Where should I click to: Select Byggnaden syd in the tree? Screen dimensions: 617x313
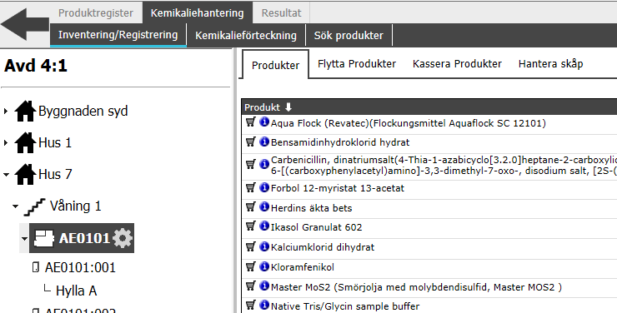[x=83, y=112]
